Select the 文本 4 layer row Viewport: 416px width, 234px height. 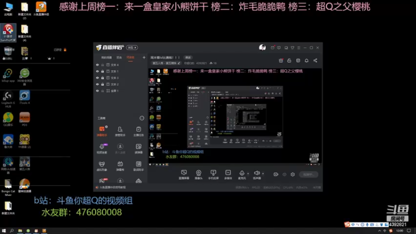(x=121, y=64)
